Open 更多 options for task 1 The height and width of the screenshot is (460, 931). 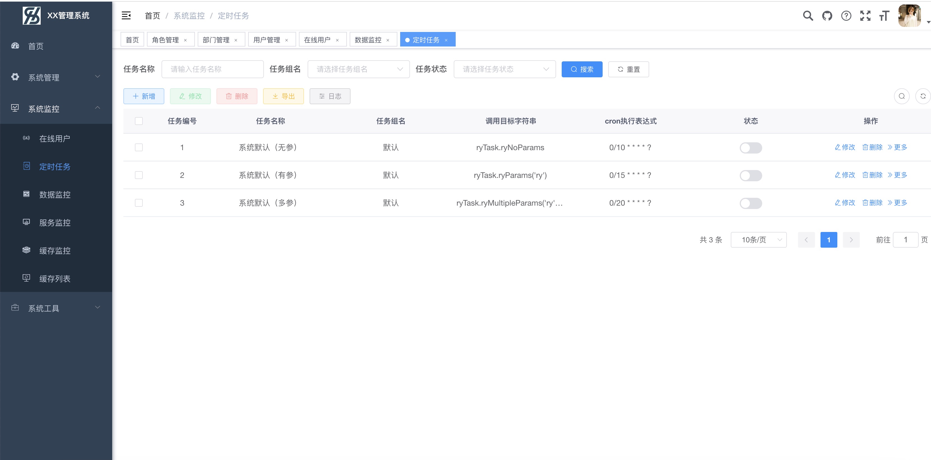[x=897, y=147]
